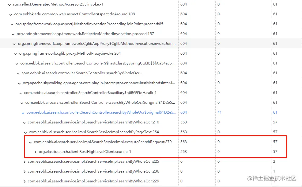This screenshot has width=302, height=187.
Task: Collapse the SearchController$$FastClassBySpringCGLIB node
Action: [x=17, y=64]
